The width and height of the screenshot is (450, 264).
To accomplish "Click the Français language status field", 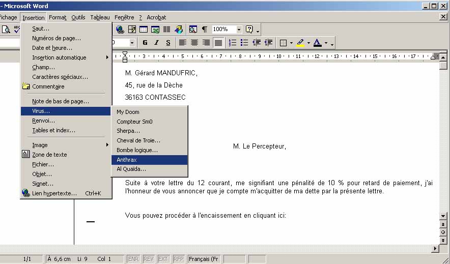I will (204, 259).
